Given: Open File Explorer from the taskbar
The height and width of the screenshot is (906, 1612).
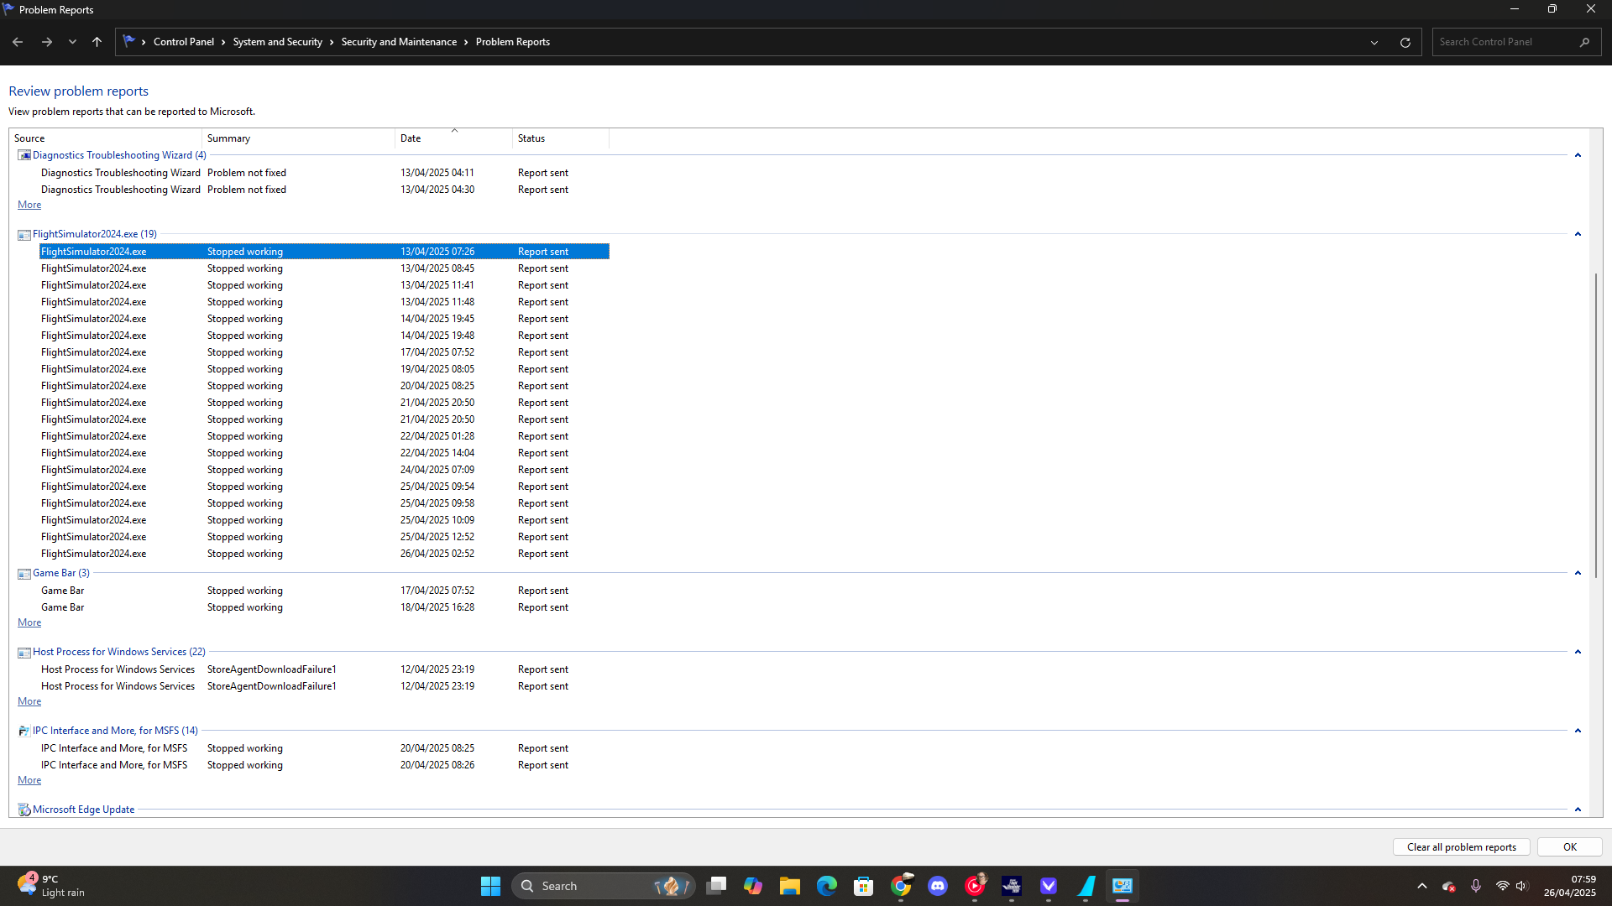Looking at the screenshot, I should pos(790,886).
